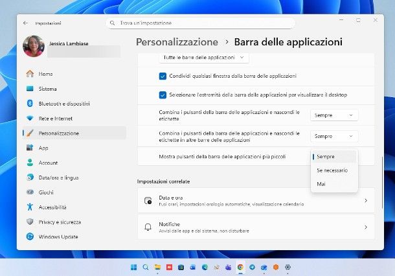
Task: Open the Sistema settings section
Action: pos(74,89)
